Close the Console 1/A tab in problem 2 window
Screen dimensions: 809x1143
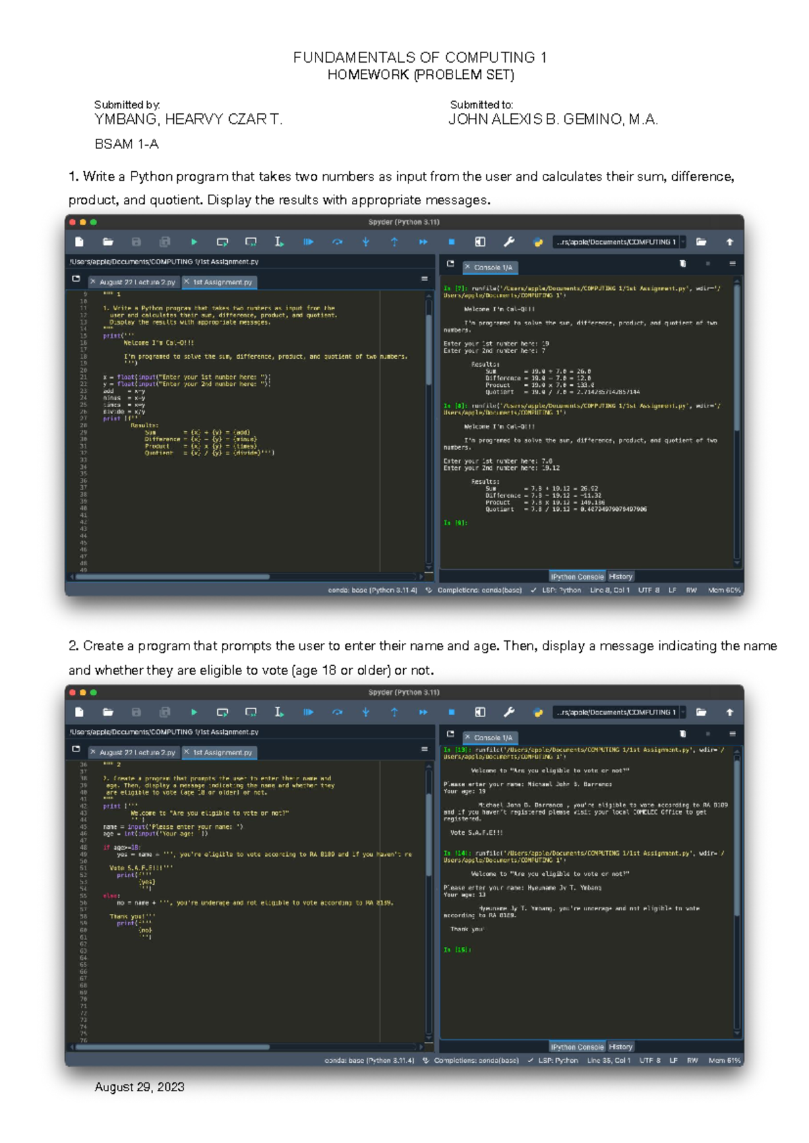[x=467, y=737]
